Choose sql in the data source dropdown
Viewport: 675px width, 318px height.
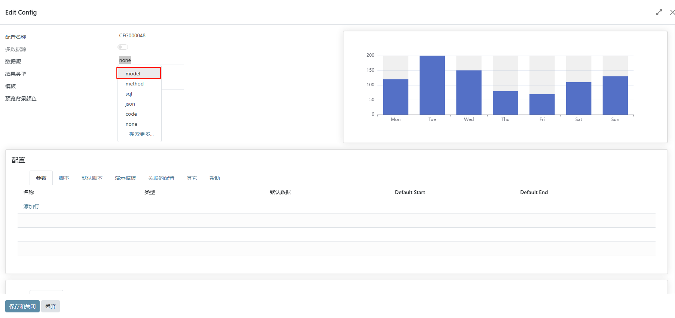click(139, 94)
